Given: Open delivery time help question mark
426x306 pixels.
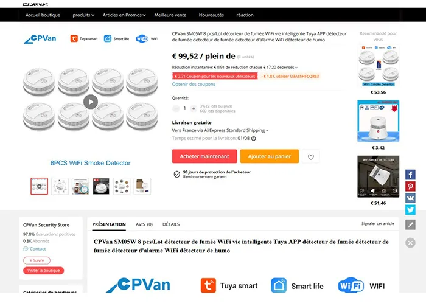Looking at the screenshot, I should (254, 139).
